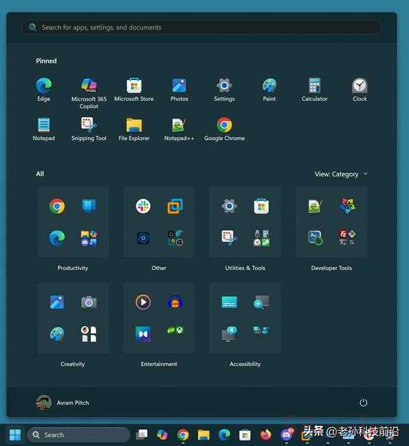Open File Explorer from the taskbar
The width and height of the screenshot is (409, 446).
pos(204,435)
